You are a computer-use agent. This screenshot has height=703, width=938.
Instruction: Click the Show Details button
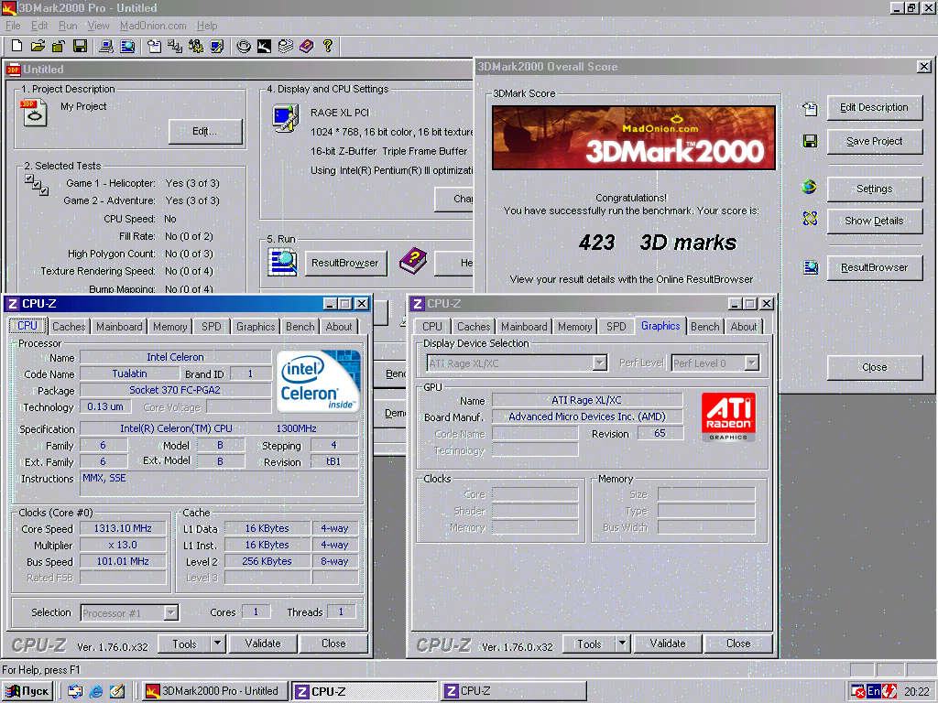[x=874, y=221]
